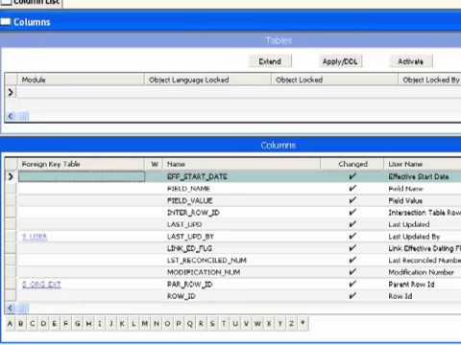Click the Extend button
This screenshot has width=461, height=345.
coord(270,61)
